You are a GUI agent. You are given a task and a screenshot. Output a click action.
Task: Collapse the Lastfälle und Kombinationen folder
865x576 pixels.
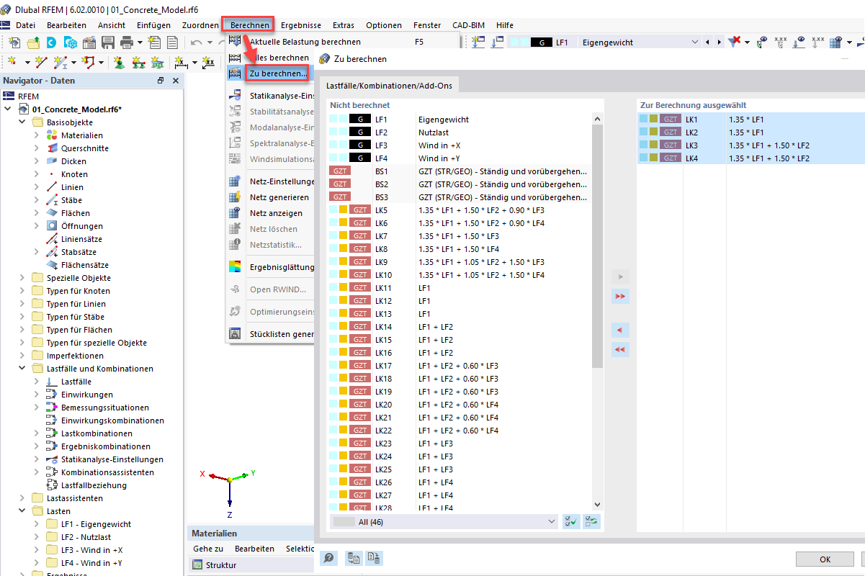[x=22, y=369]
